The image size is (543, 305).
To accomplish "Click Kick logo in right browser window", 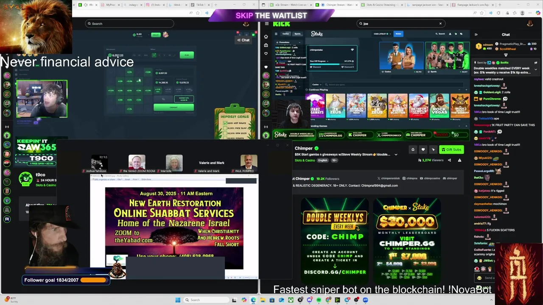I will 281,24.
